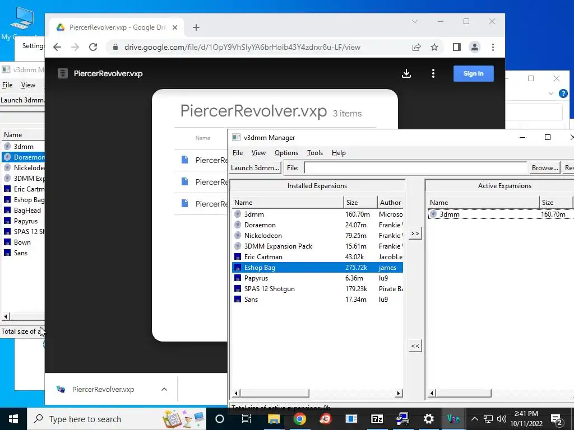574x430 pixels.
Task: Open File Explorer from taskbar
Action: click(274, 419)
